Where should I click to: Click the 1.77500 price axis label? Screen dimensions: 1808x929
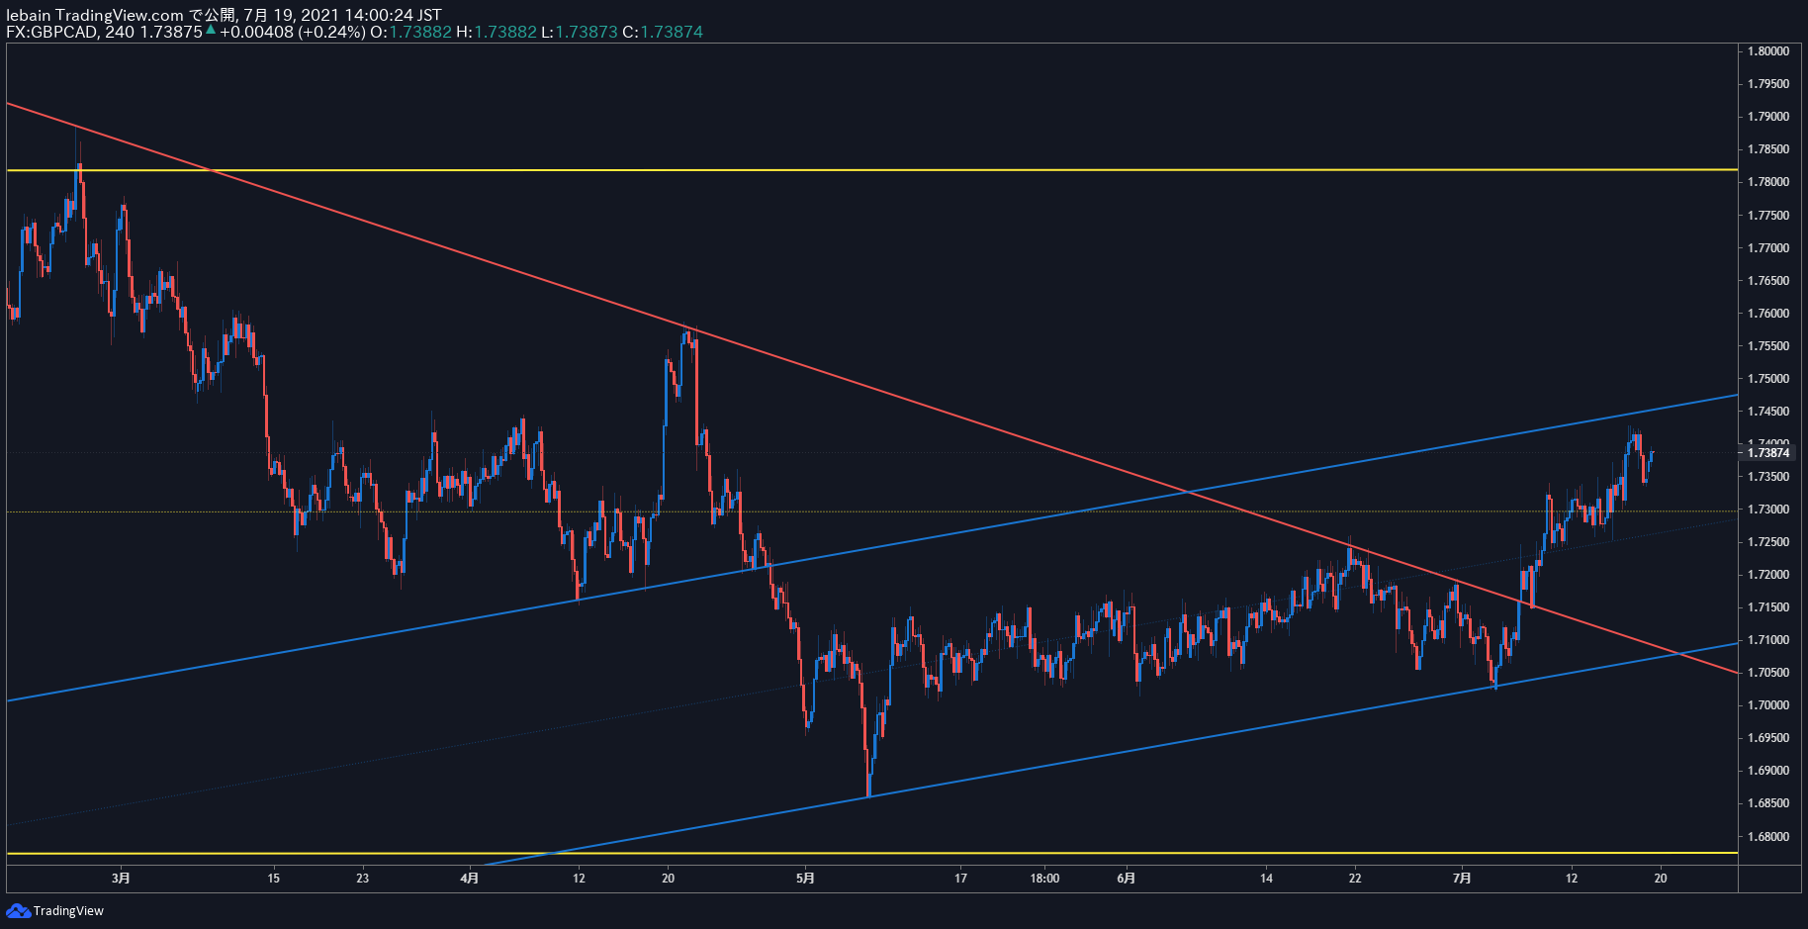[1768, 216]
